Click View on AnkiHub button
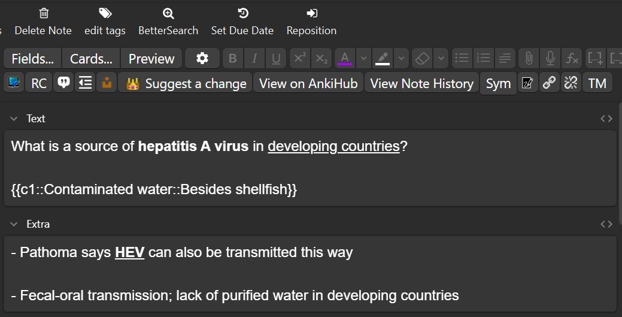Screen dimensions: 622x317 (x=308, y=83)
